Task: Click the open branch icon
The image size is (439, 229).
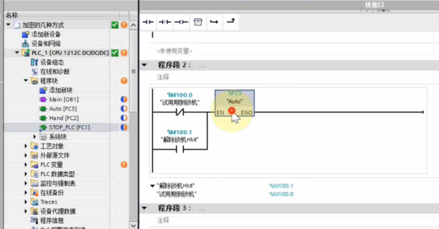Action: [214, 22]
